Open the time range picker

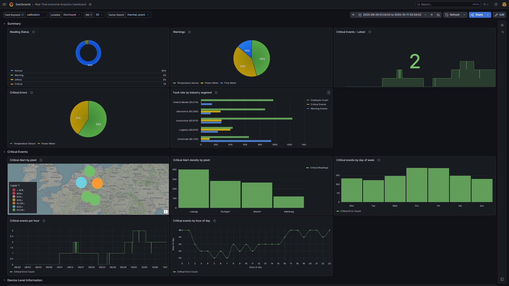392,15
